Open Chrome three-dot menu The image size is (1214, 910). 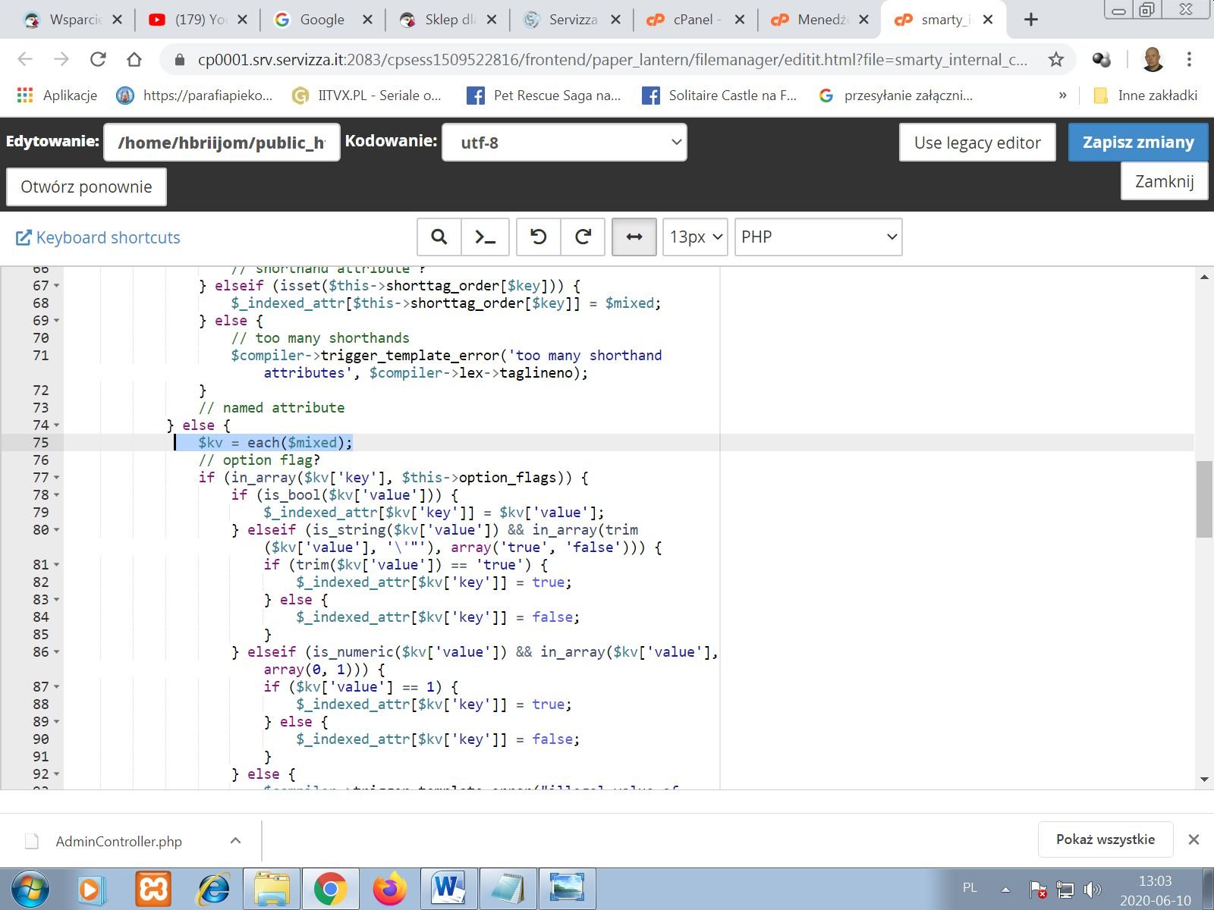click(x=1189, y=59)
